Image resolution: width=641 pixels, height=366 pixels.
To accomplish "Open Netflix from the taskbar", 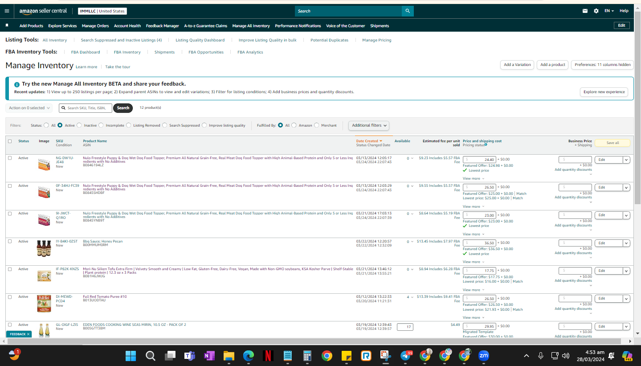I will click(268, 356).
